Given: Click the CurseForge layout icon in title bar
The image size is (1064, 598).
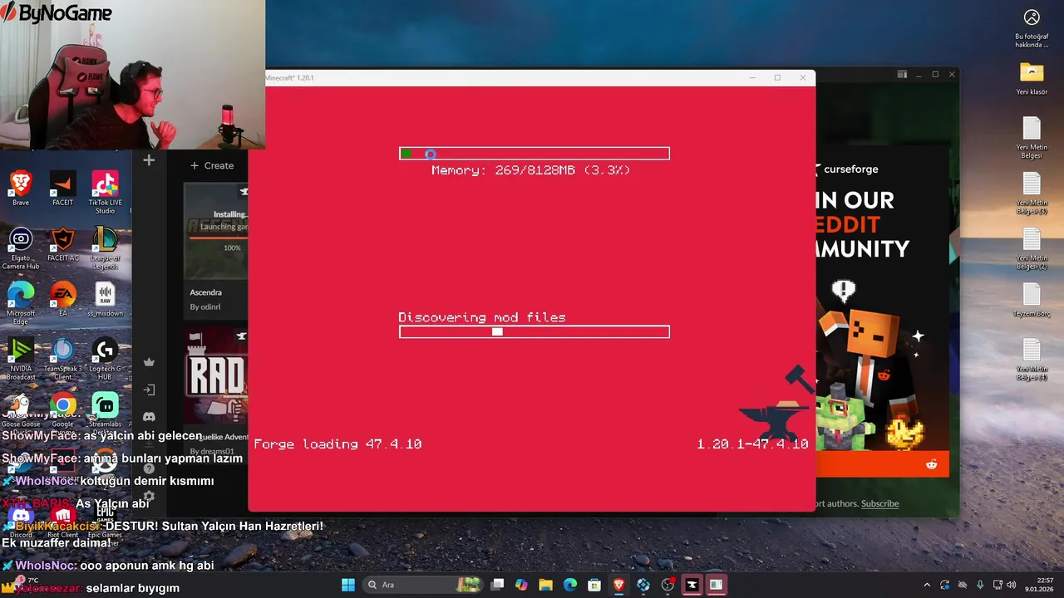Looking at the screenshot, I should 902,75.
